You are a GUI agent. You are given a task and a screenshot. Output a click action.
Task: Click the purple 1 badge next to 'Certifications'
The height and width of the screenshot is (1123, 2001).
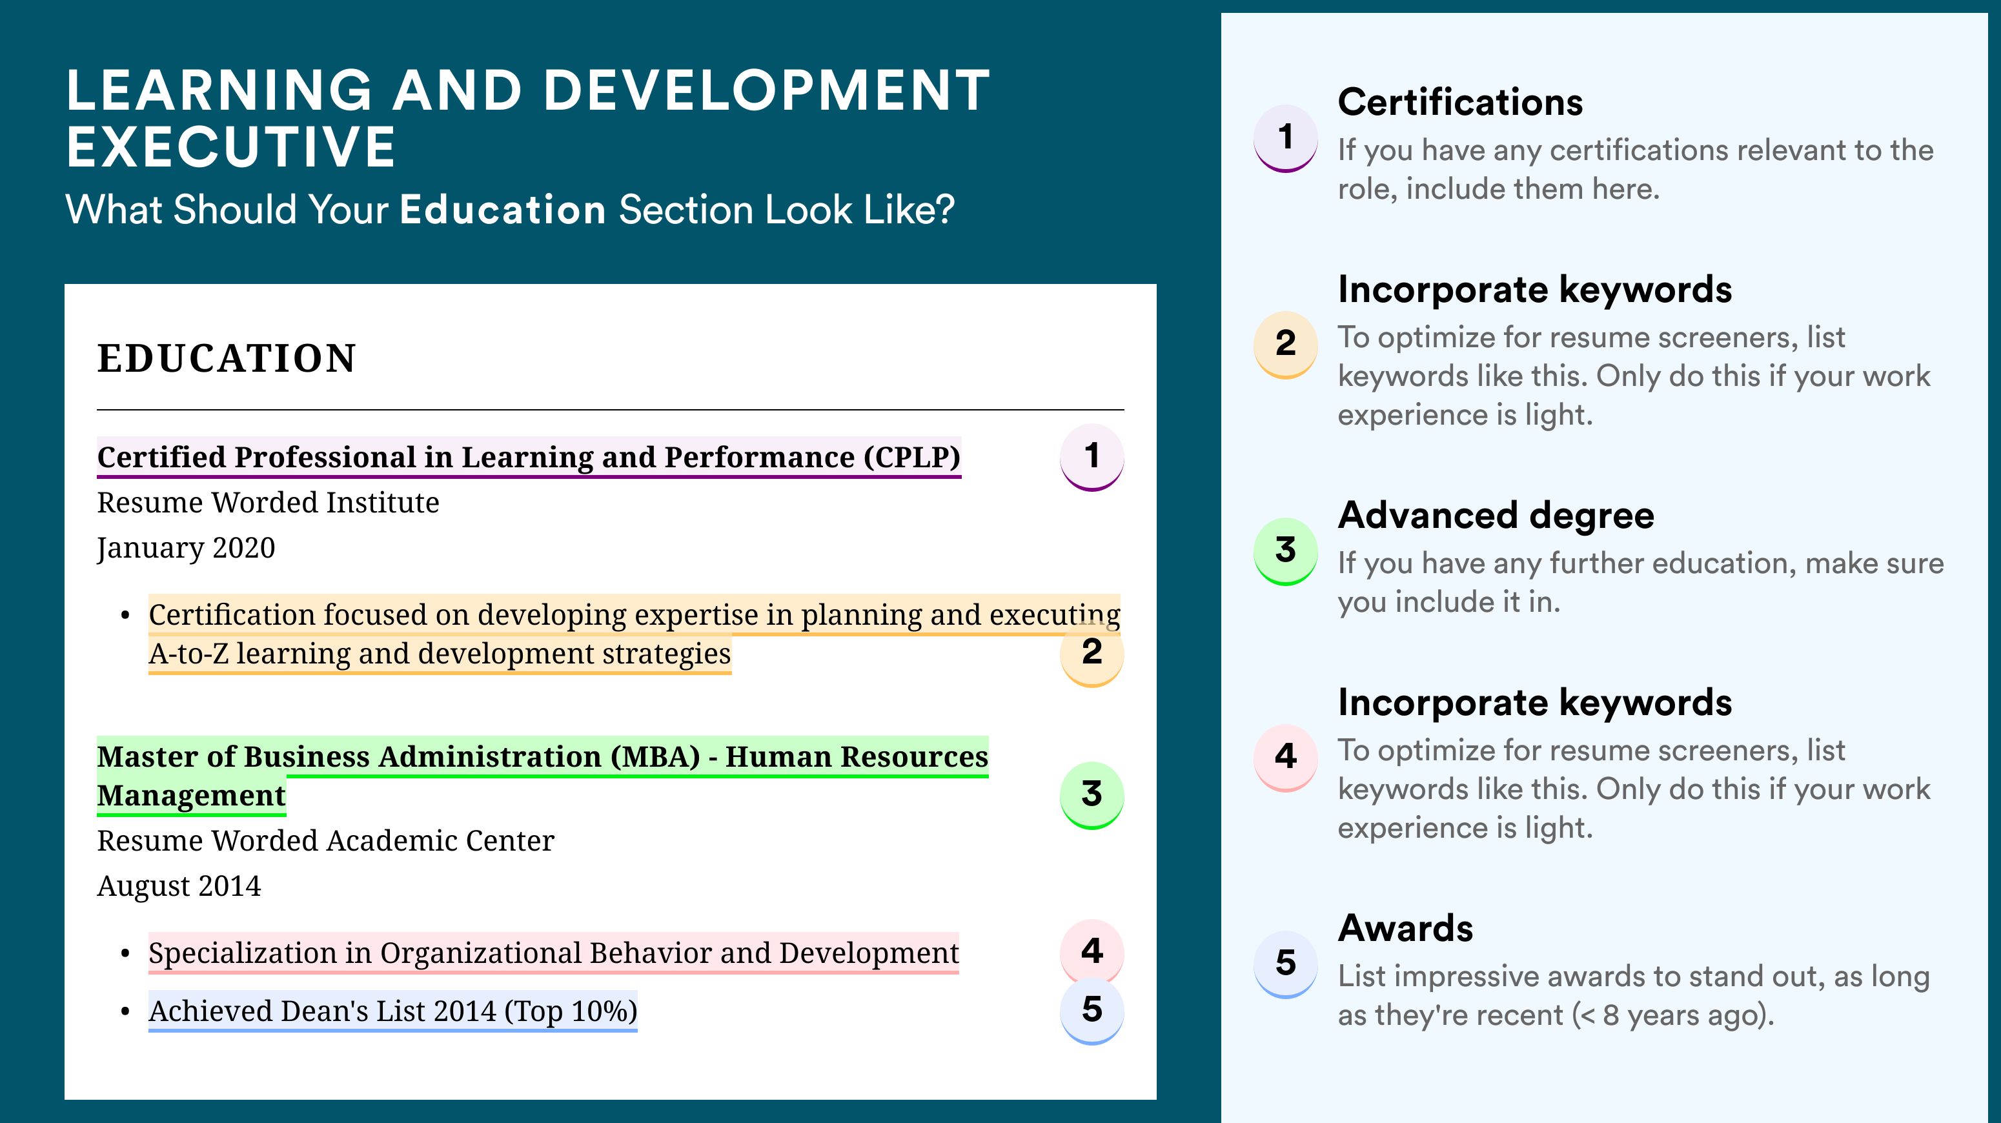(x=1286, y=138)
